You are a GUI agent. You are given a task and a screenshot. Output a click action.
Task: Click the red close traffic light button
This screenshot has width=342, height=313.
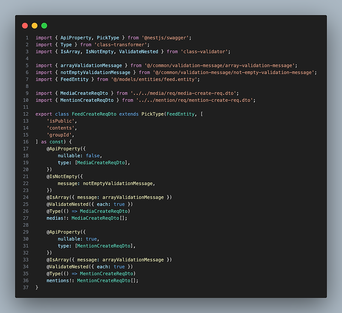(x=25, y=26)
